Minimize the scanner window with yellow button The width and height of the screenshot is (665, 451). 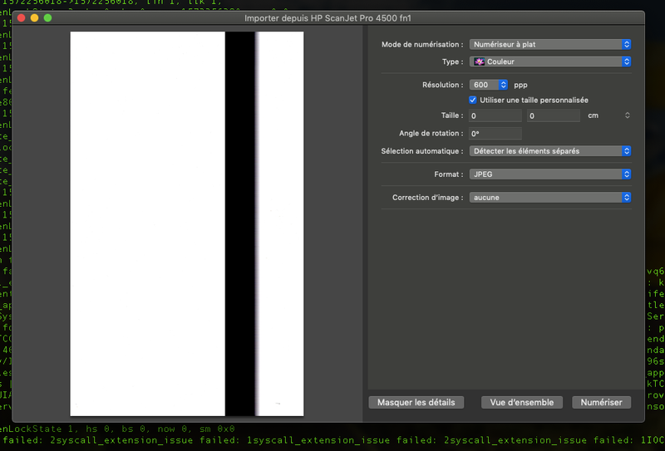(34, 17)
